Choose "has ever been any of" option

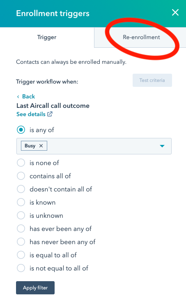21,228
